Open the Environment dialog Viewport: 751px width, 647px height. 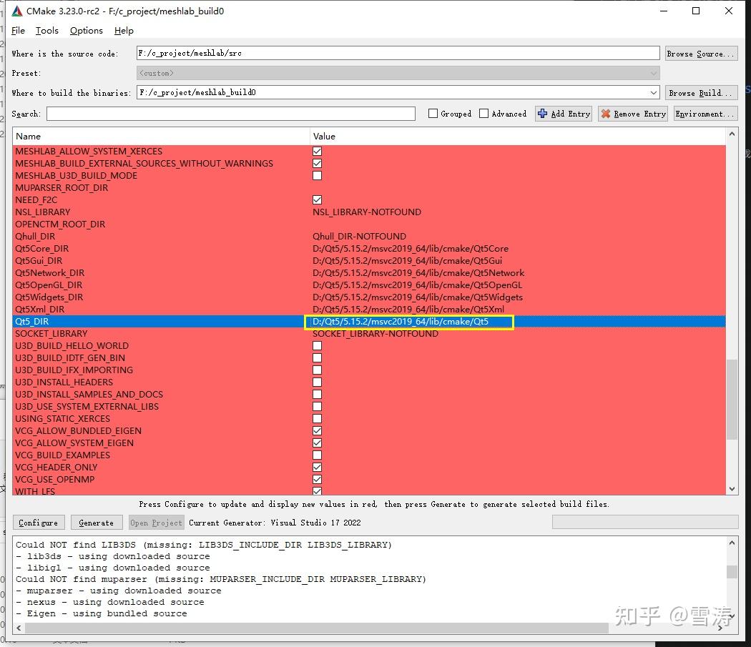coord(705,113)
